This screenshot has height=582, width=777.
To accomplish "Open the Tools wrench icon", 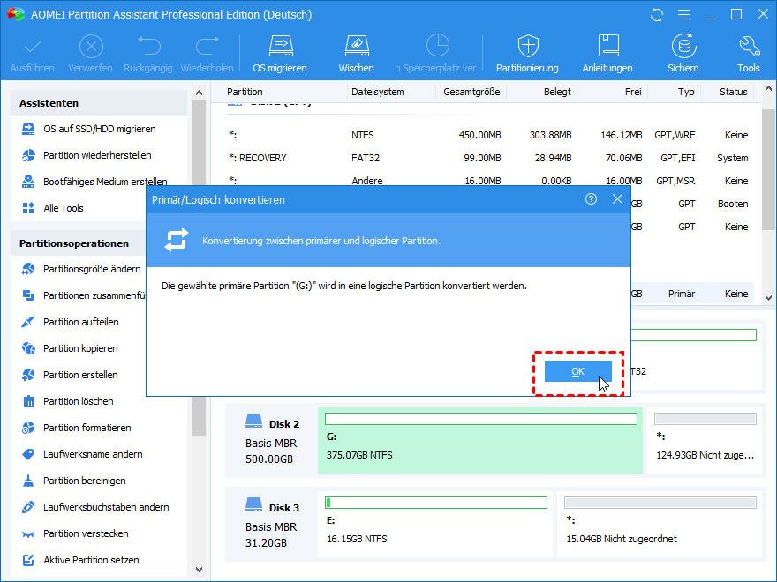I will pyautogui.click(x=749, y=54).
